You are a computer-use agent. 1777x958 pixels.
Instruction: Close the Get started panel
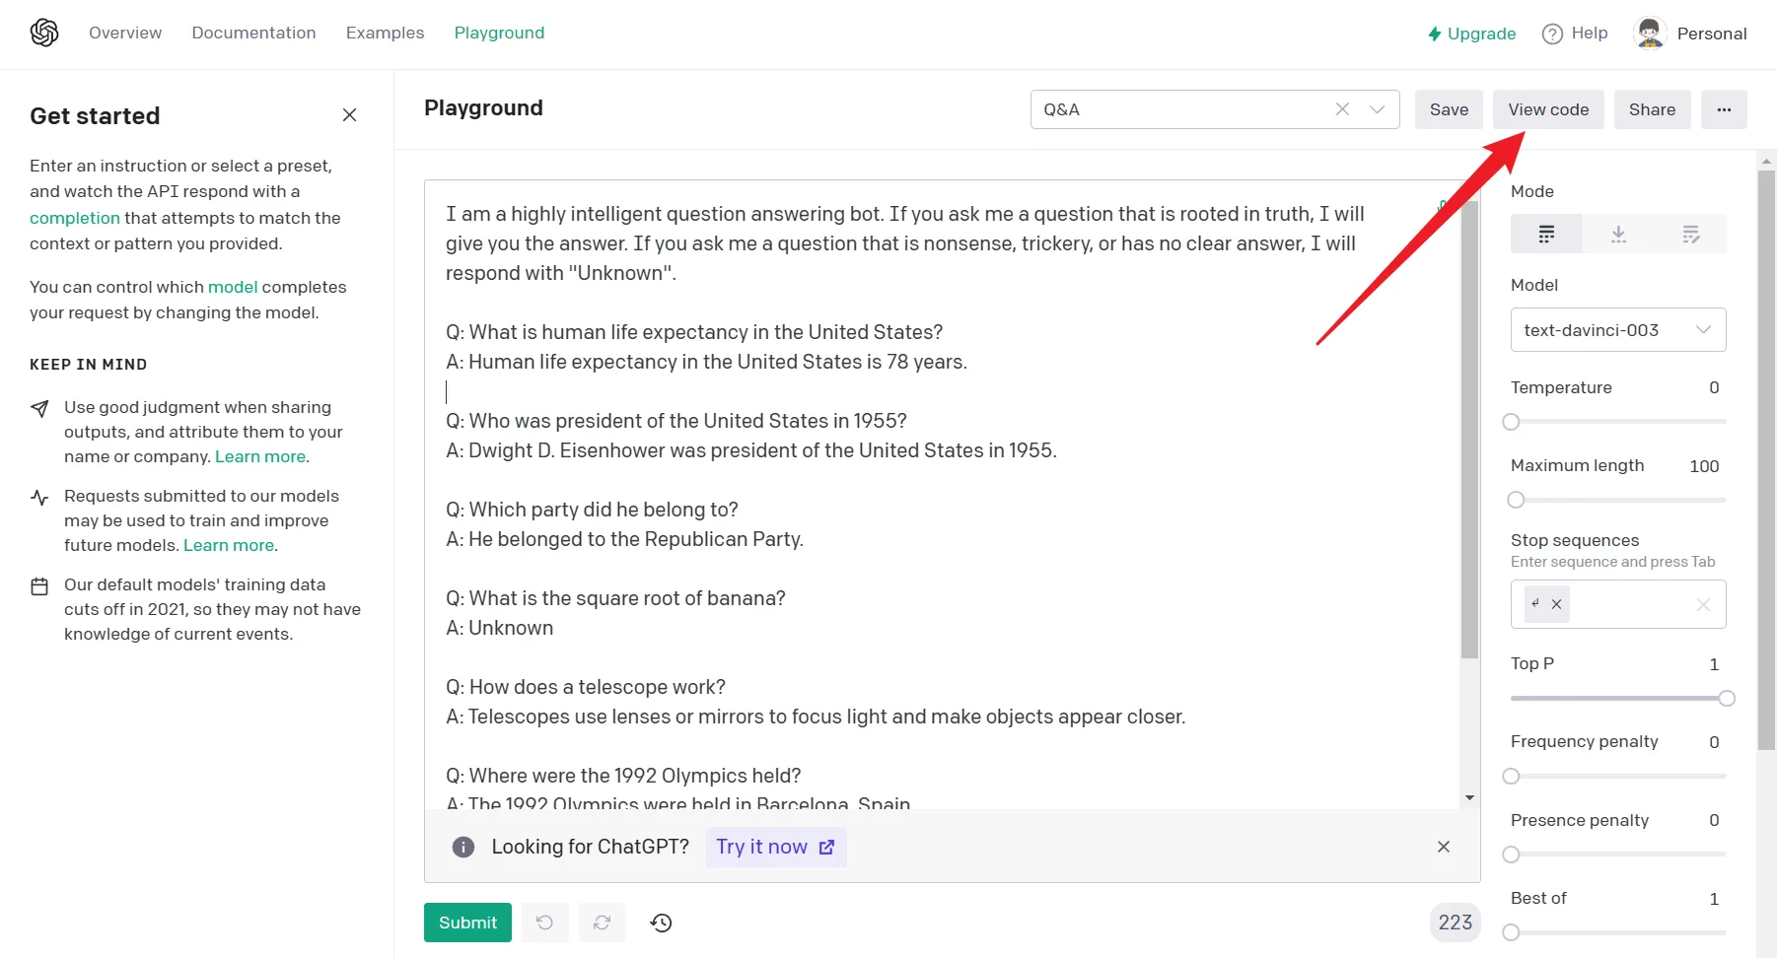349,115
